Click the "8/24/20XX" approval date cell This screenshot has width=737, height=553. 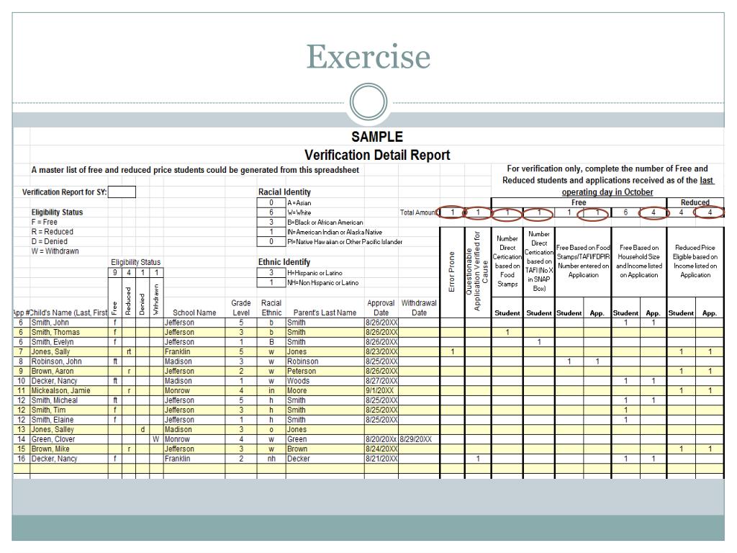coord(381,449)
